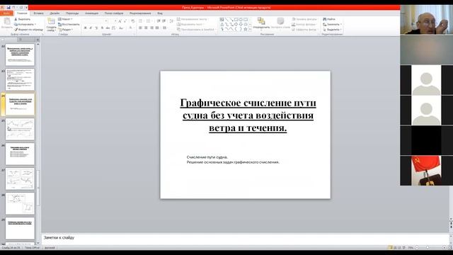Copy selection with Копировать
This screenshot has height=255, width=453.
pyautogui.click(x=25, y=25)
